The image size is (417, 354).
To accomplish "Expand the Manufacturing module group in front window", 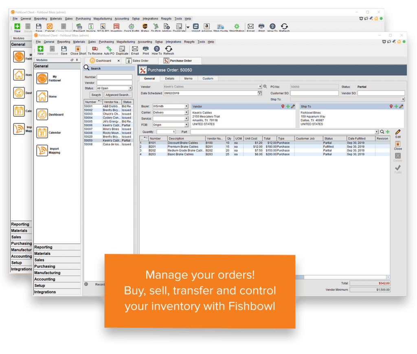I will click(x=57, y=273).
